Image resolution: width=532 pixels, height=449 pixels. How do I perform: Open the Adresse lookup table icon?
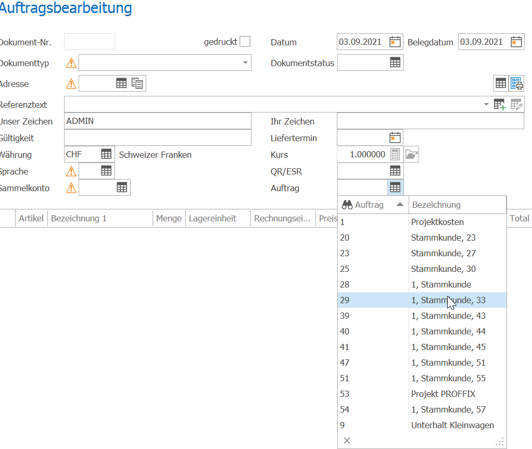click(x=121, y=83)
